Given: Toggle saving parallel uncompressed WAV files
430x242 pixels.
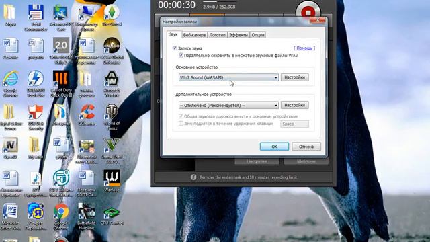Looking at the screenshot, I should point(181,55).
